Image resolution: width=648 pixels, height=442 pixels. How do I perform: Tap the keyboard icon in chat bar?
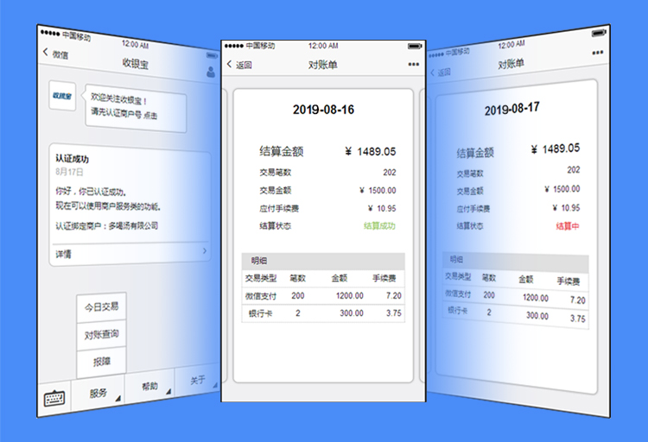54,399
